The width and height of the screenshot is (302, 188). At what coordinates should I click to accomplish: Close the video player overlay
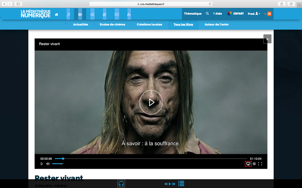pos(267,39)
